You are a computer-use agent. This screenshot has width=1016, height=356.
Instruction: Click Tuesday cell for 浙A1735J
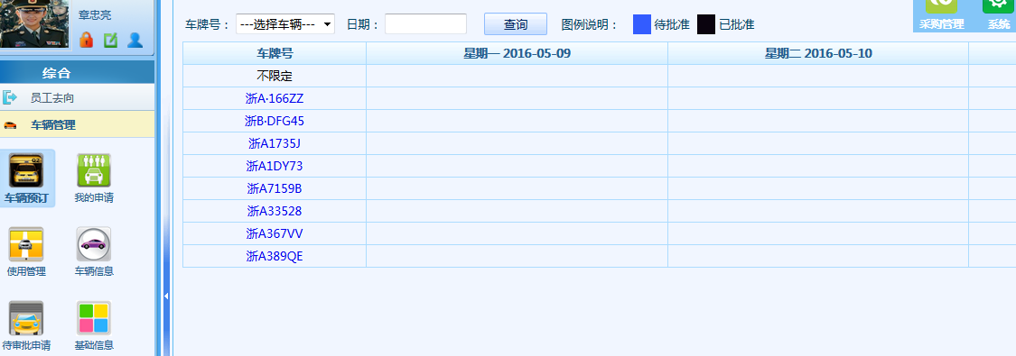[x=818, y=143]
